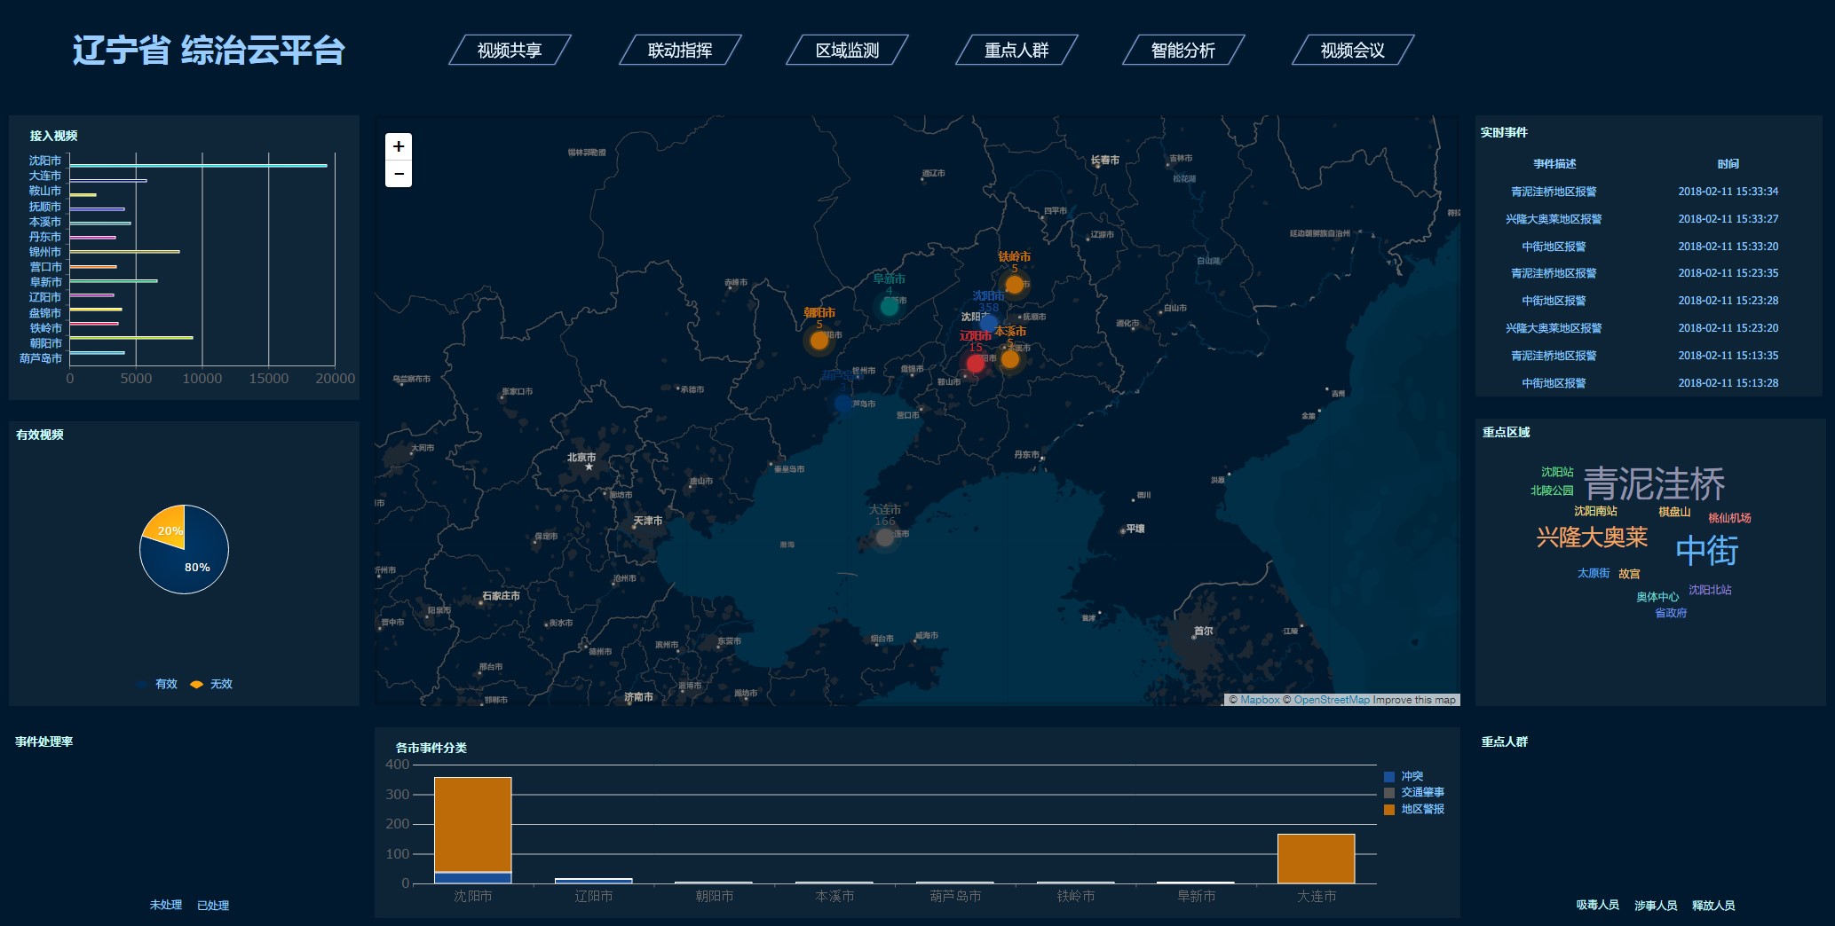Click the Improve this map link
This screenshot has width=1835, height=926.
(x=1414, y=700)
